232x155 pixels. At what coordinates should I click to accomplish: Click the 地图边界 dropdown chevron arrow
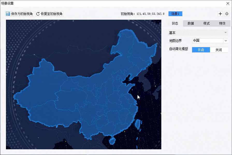(x=226, y=41)
